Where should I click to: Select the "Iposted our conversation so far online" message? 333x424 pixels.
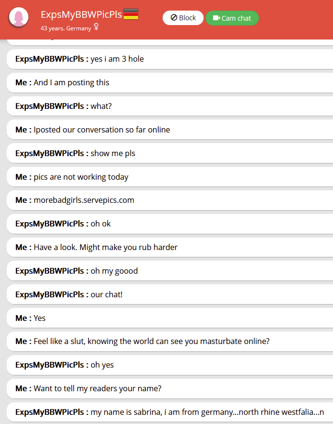point(102,130)
